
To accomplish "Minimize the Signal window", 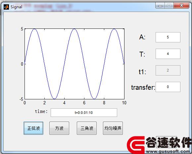I will (160, 6).
